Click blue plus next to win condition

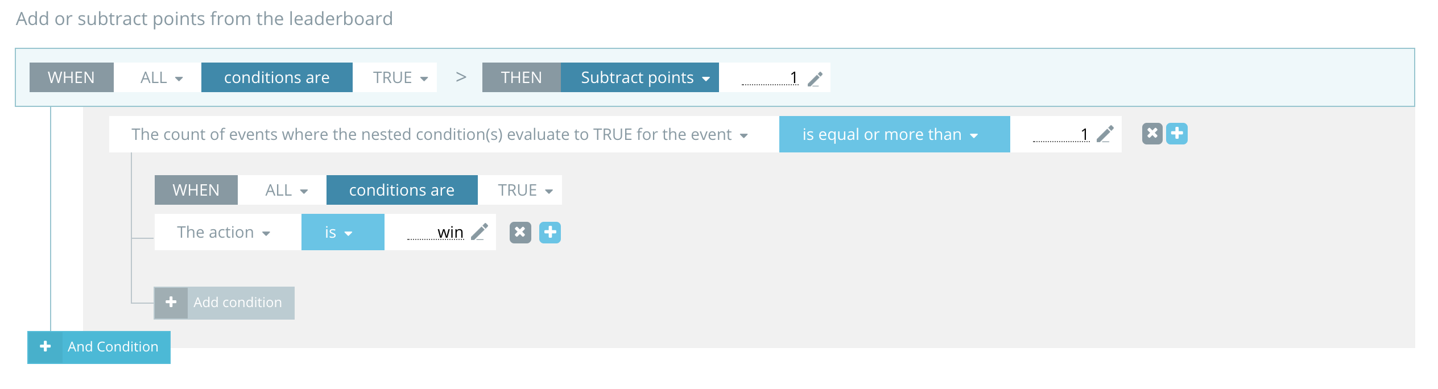tap(550, 232)
